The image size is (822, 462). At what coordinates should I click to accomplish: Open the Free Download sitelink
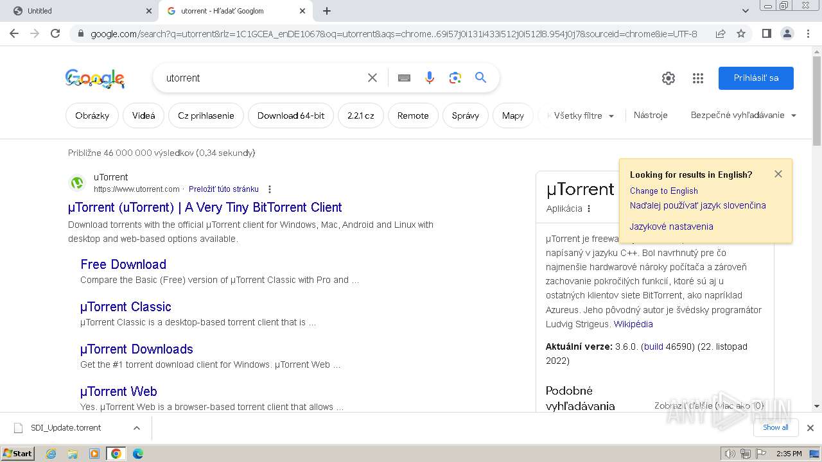[x=123, y=264]
